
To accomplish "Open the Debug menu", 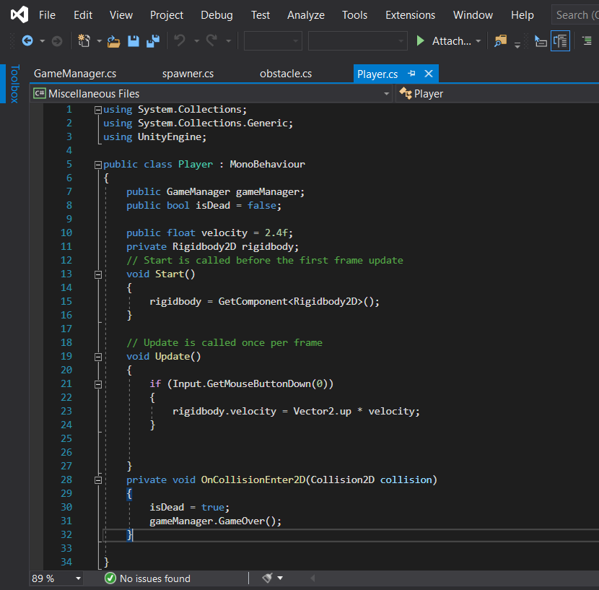I will tap(217, 15).
